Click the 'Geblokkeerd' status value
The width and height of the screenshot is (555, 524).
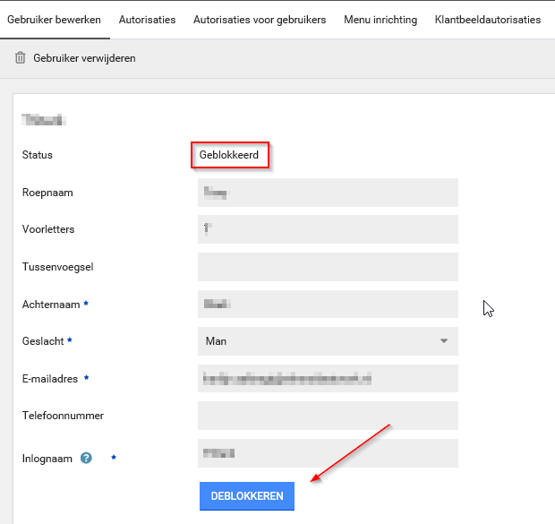pyautogui.click(x=229, y=155)
